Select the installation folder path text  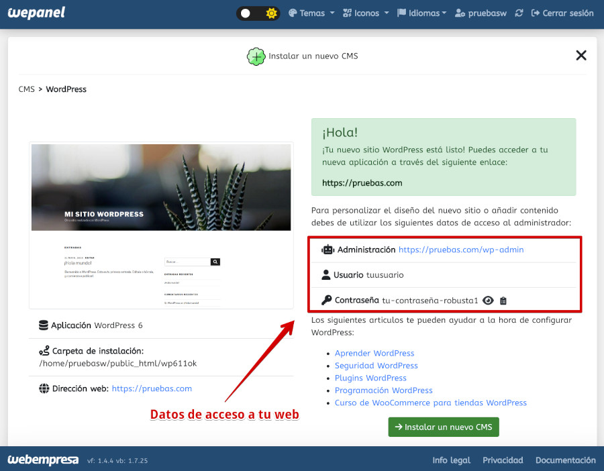tap(118, 364)
